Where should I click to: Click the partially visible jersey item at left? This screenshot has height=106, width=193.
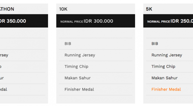pos(4,55)
